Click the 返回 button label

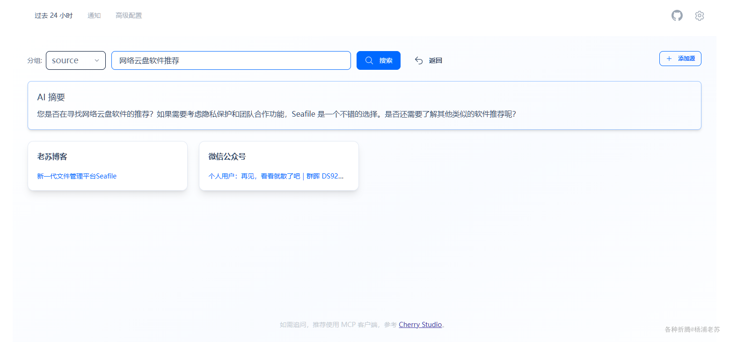435,60
